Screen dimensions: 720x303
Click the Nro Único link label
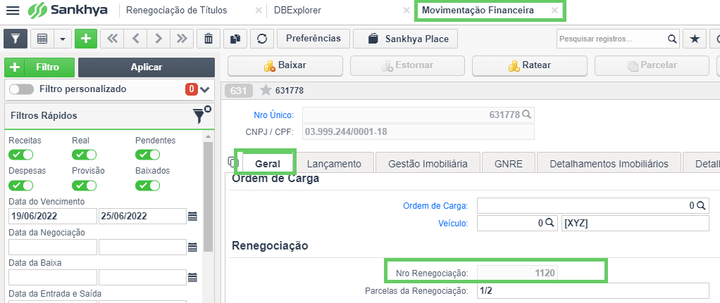point(273,115)
